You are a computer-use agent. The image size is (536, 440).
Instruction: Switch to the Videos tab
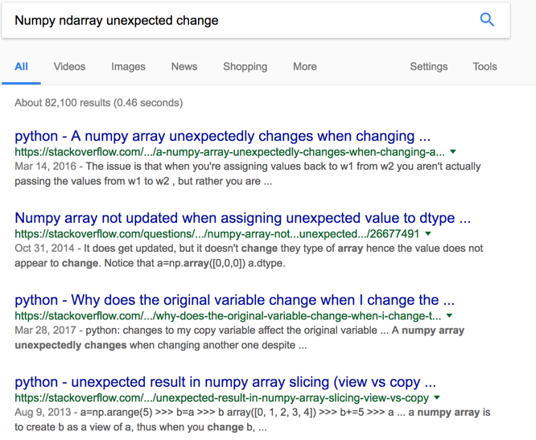tap(69, 67)
